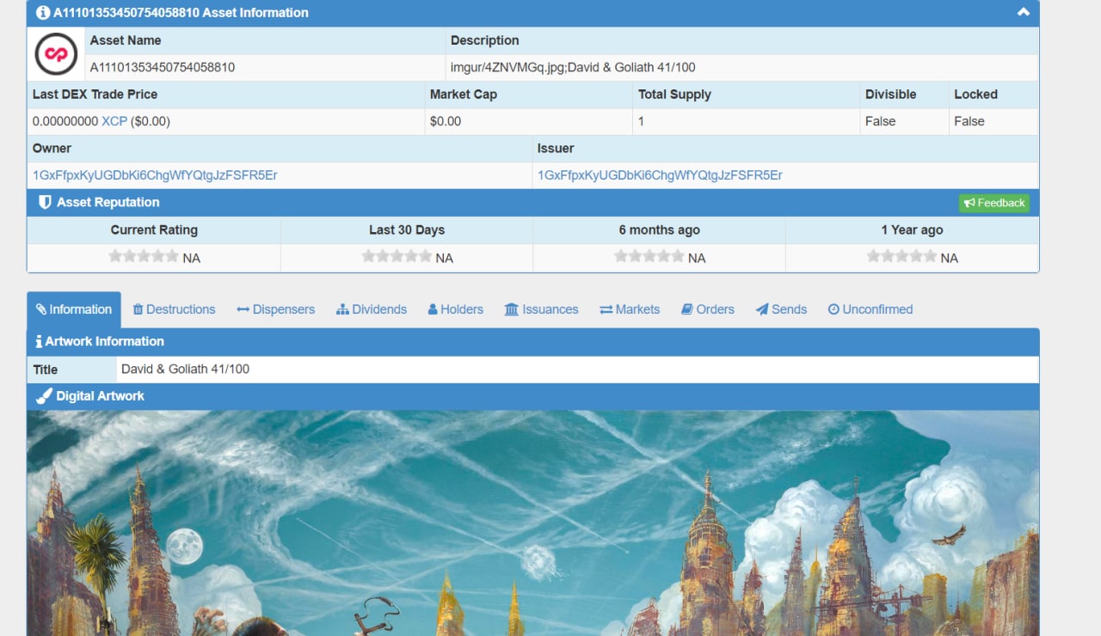This screenshot has width=1101, height=636.
Task: Click the info icon beside Artwork Information
Action: [x=39, y=341]
